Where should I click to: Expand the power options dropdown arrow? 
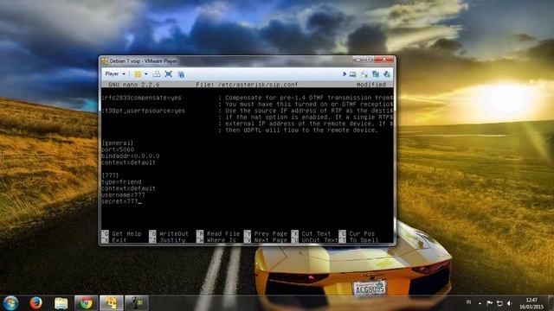146,74
